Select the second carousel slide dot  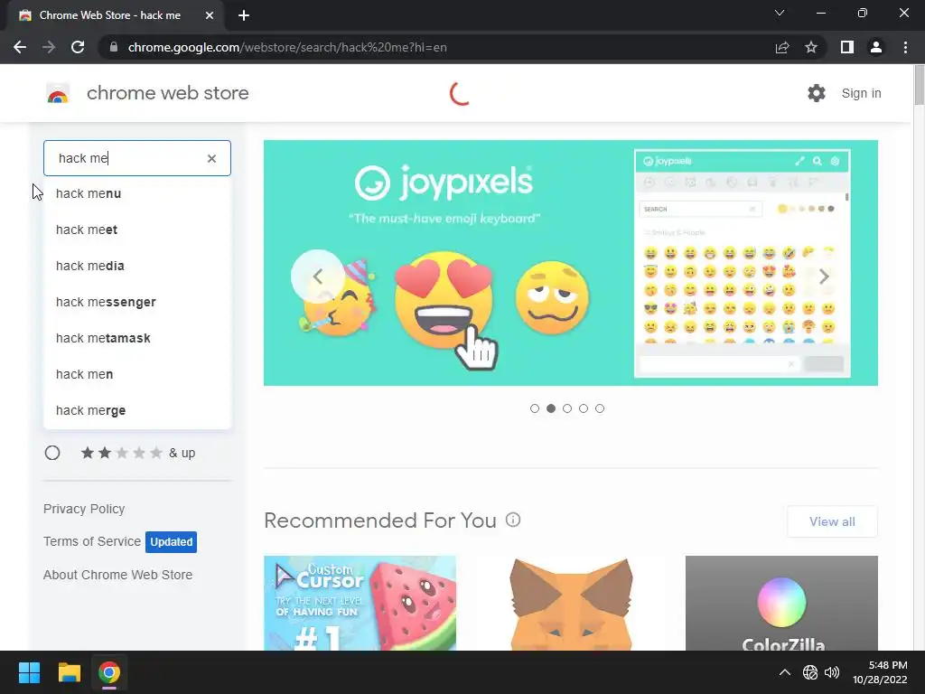(551, 408)
